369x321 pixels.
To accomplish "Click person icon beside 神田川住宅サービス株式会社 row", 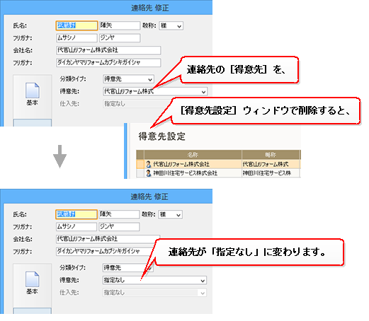I will (148, 173).
